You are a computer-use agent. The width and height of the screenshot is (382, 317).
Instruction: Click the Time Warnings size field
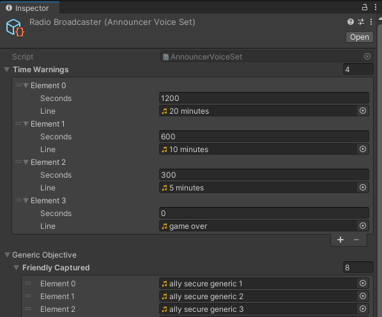(358, 70)
